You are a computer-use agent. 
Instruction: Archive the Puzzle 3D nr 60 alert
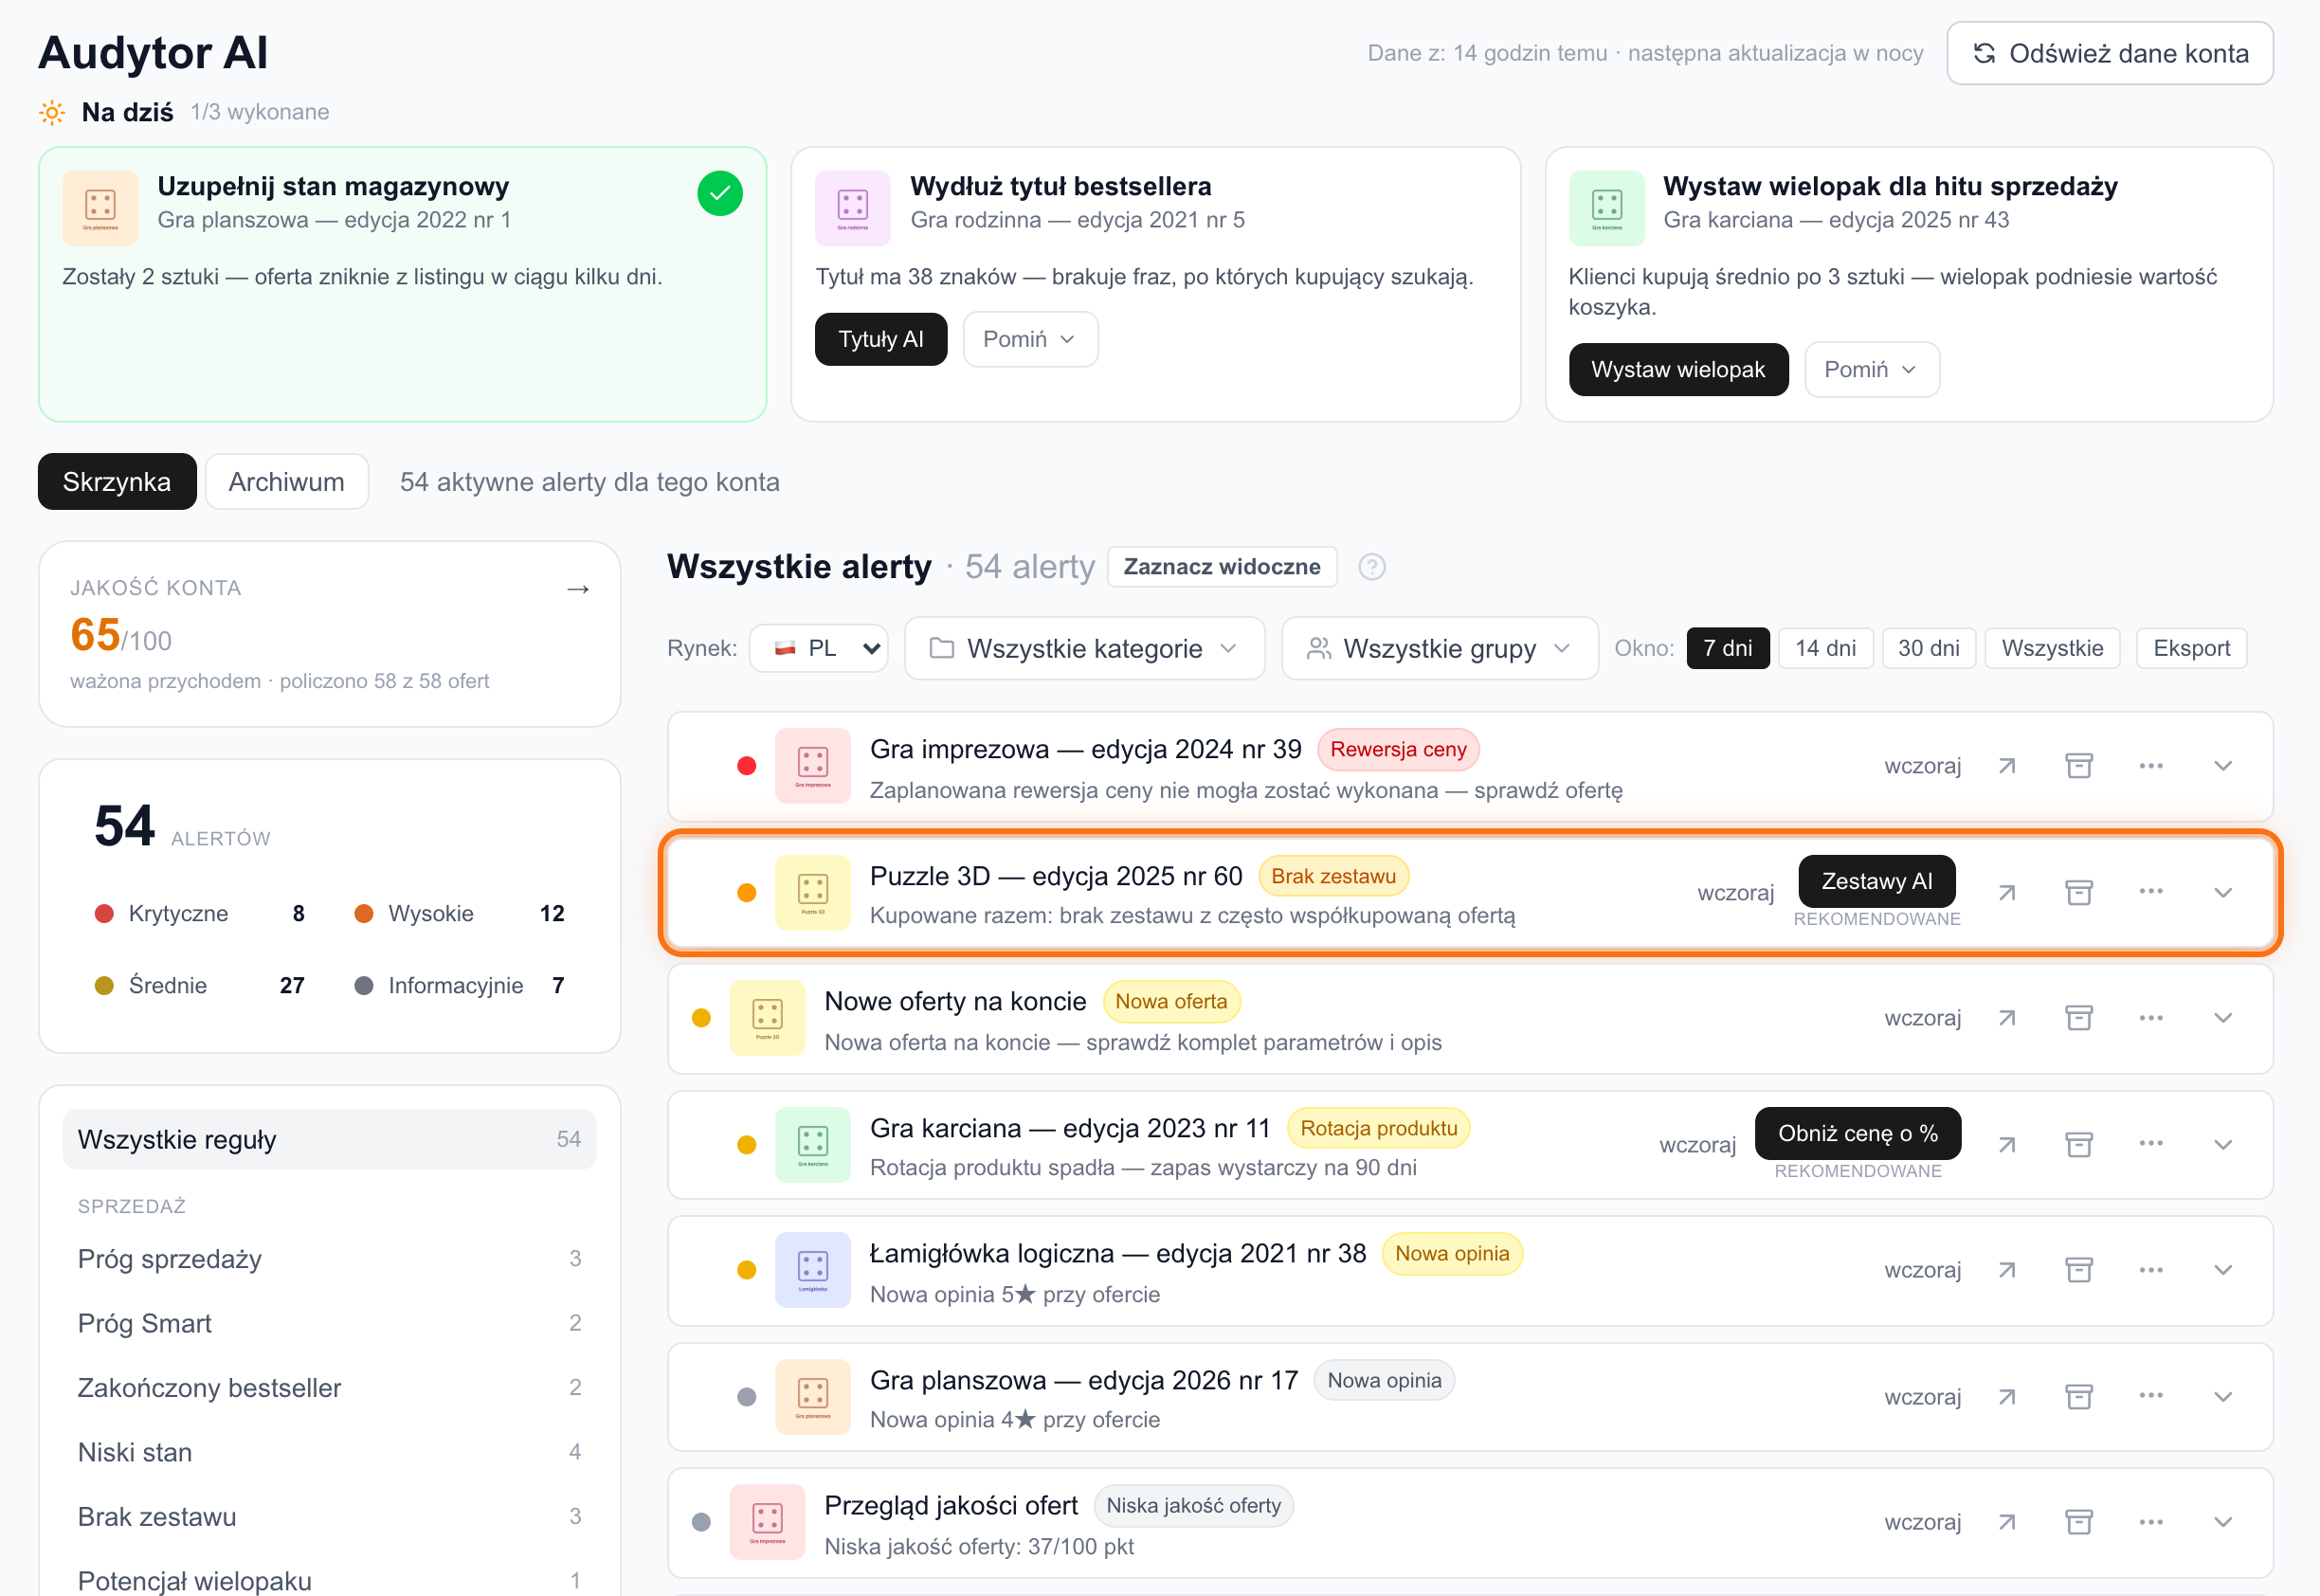[2079, 892]
